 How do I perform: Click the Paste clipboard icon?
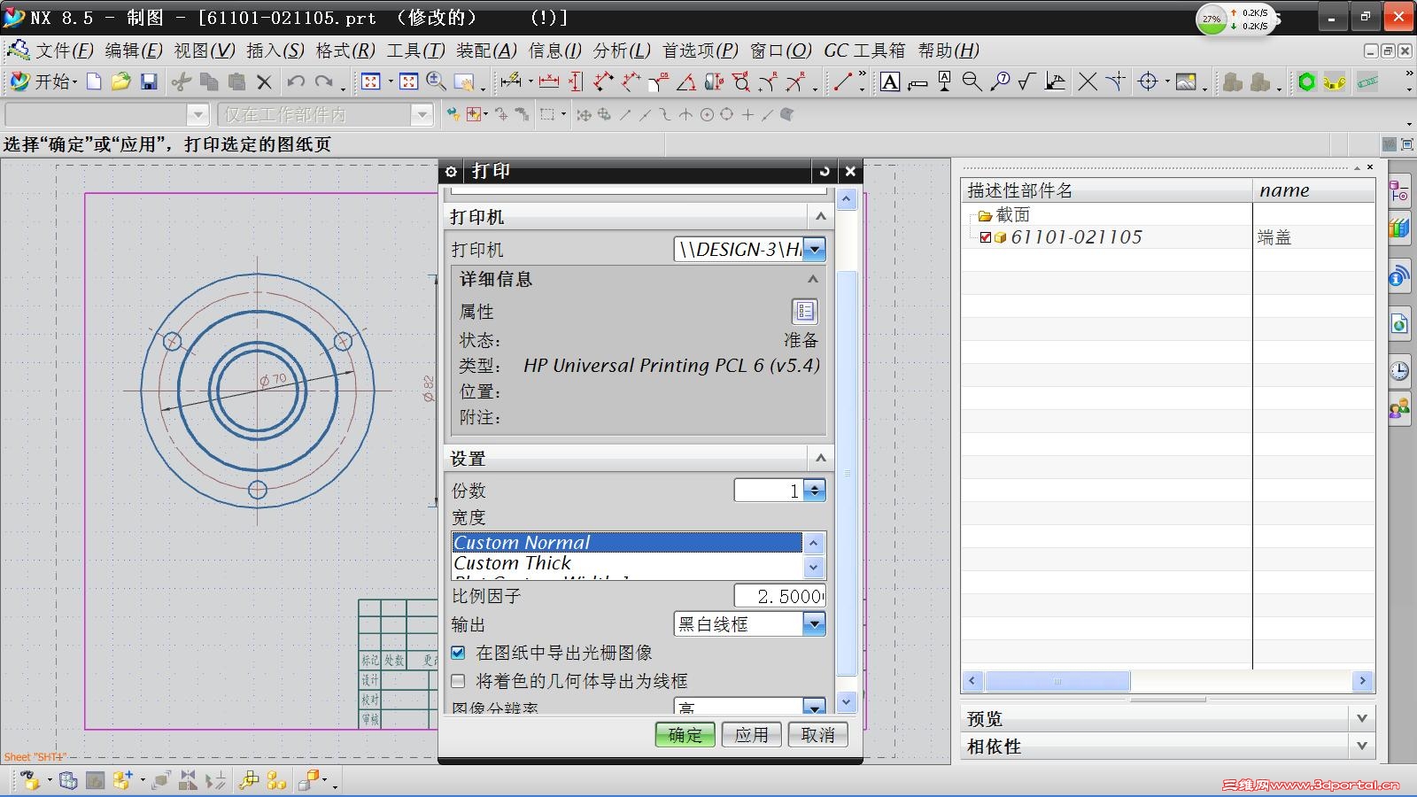[x=236, y=82]
